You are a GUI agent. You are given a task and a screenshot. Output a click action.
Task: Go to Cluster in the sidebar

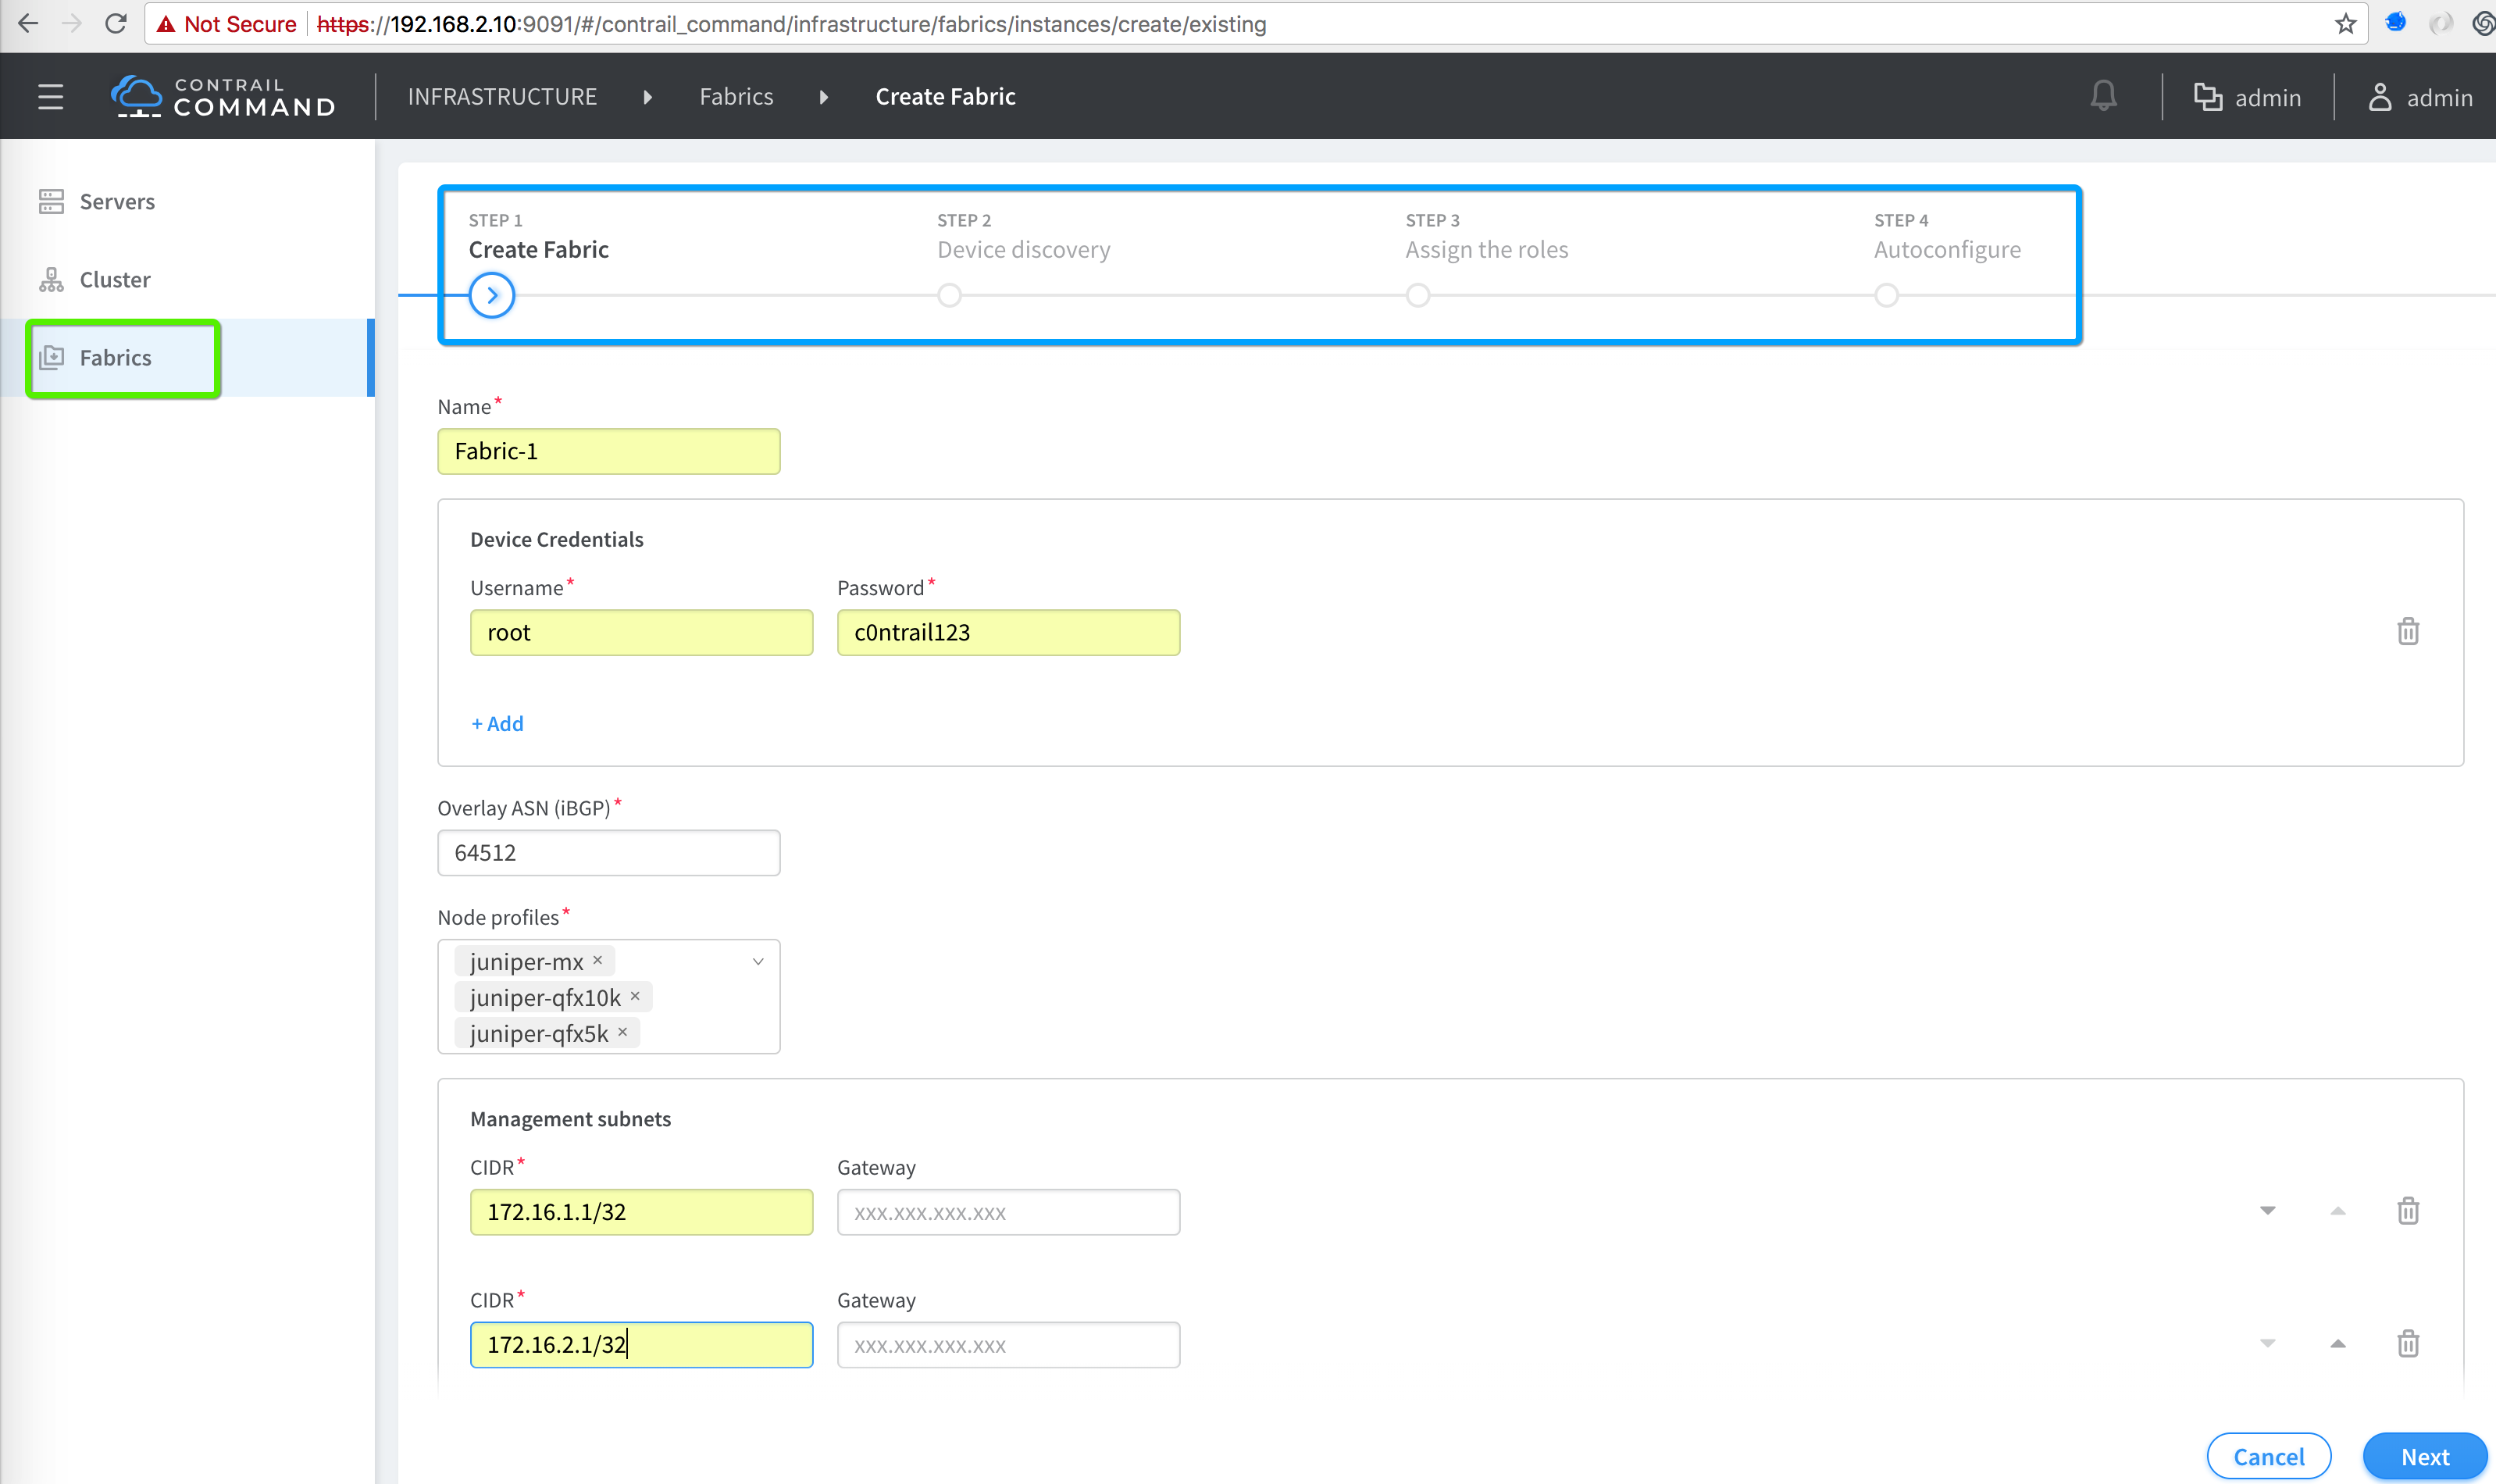[115, 279]
